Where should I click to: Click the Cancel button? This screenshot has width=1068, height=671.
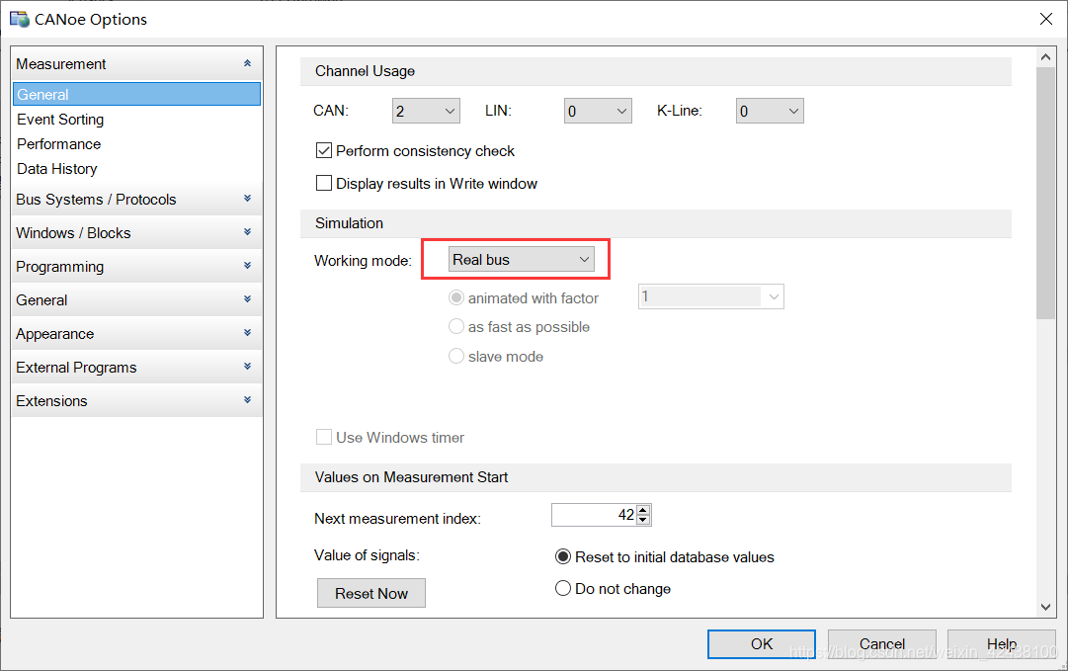coord(882,643)
